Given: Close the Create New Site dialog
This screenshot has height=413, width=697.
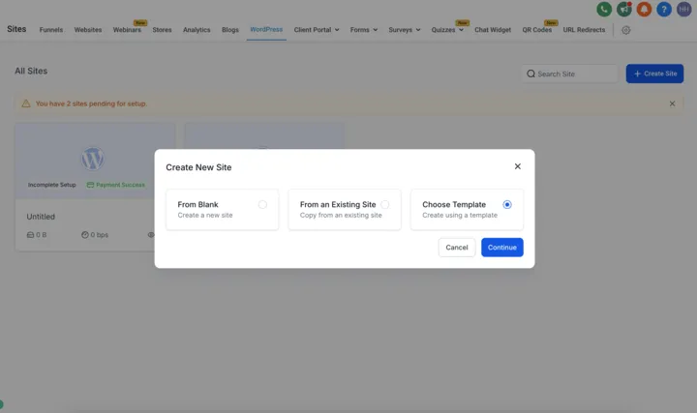Looking at the screenshot, I should pos(517,166).
